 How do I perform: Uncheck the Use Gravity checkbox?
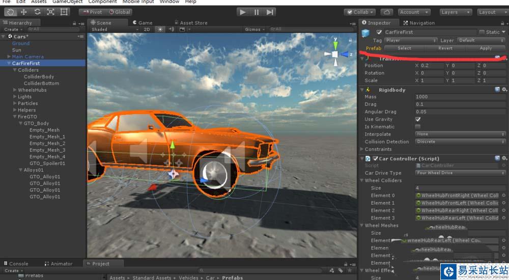tap(418, 119)
